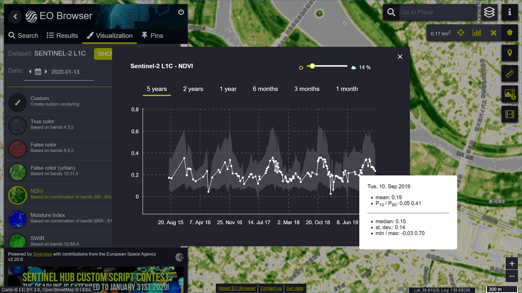Open the Sinergise link
The width and height of the screenshot is (522, 293).
42,254
